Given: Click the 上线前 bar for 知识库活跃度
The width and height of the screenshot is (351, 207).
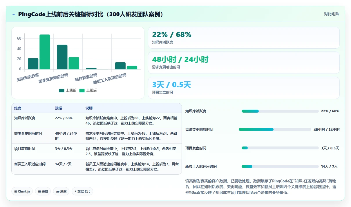Looking at the screenshot, I should point(33,64).
